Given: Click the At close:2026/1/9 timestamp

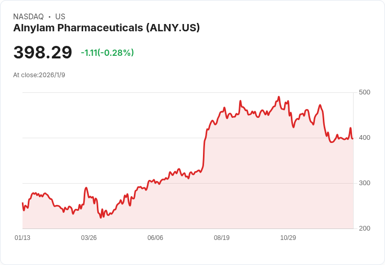Looking at the screenshot, I should [x=39, y=75].
